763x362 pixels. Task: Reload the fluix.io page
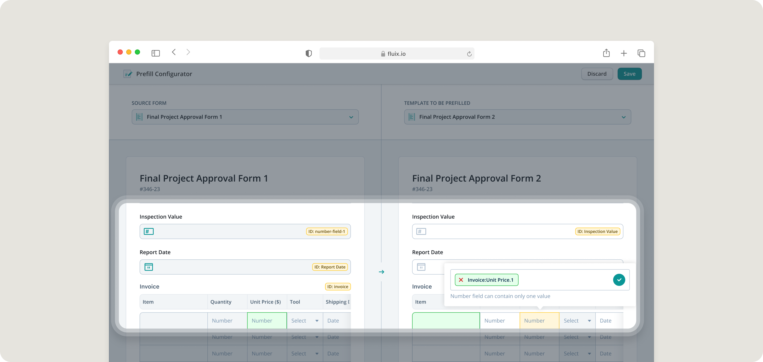pyautogui.click(x=469, y=54)
